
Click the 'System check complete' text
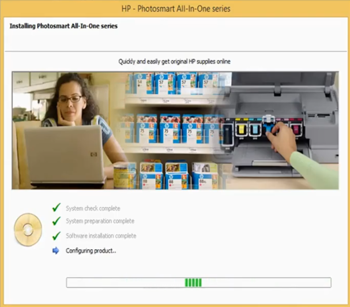point(93,208)
